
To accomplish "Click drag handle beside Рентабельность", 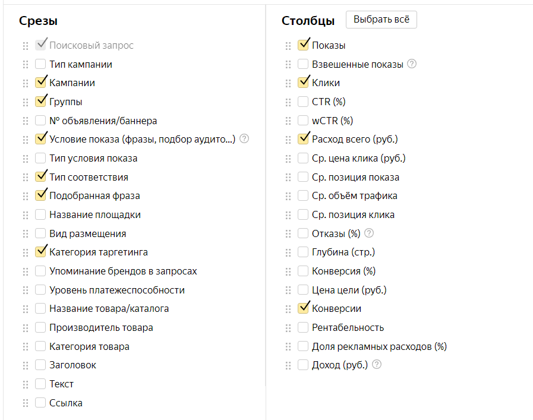I will (288, 327).
